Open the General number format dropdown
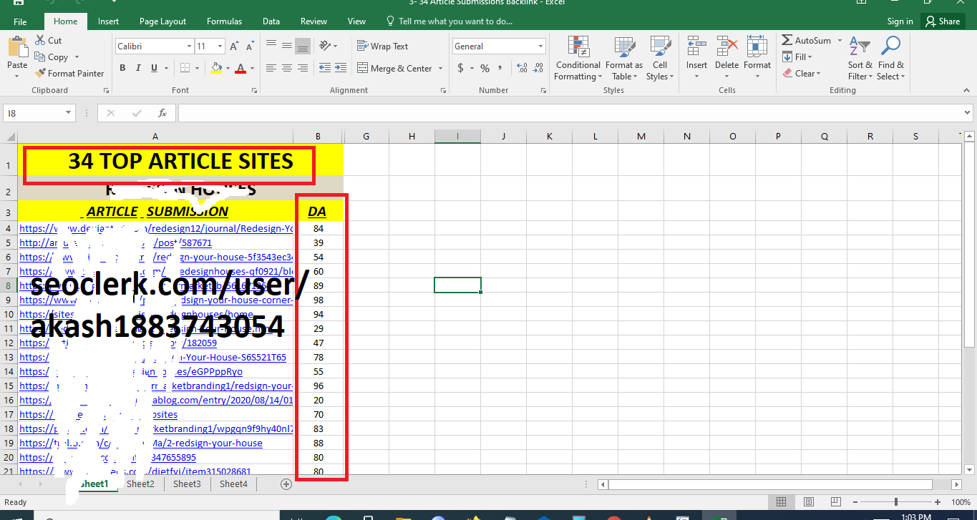Screen dimensions: 977x520 click(540, 46)
